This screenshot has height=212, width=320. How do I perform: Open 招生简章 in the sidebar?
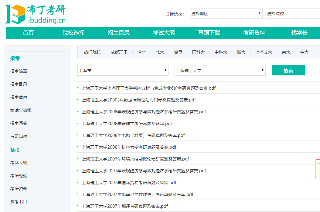tap(19, 71)
